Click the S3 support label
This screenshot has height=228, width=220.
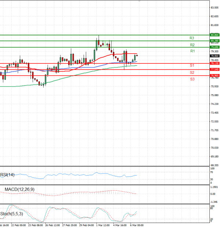tap(192, 79)
